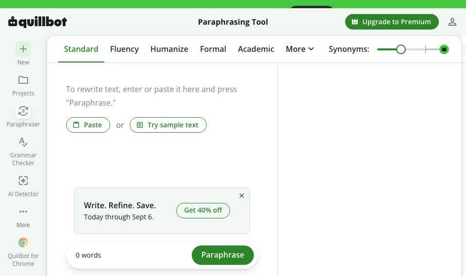Screen dimensions: 466x276
Task: Select the Paraphraser sidebar icon
Action: [23, 111]
